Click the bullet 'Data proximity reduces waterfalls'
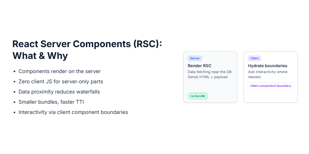This screenshot has width=309, height=154. pos(59,92)
